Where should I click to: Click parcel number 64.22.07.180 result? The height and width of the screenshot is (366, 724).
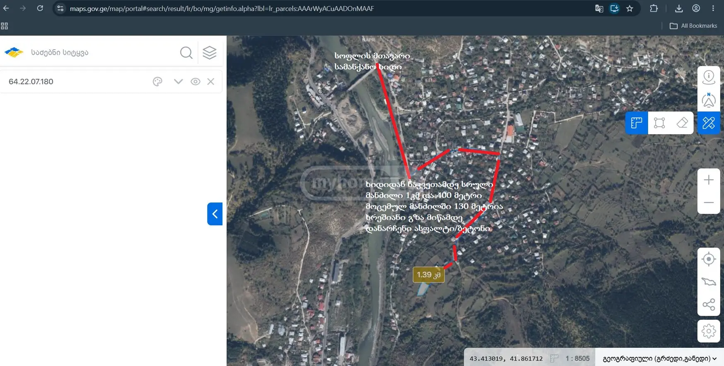[x=31, y=82]
